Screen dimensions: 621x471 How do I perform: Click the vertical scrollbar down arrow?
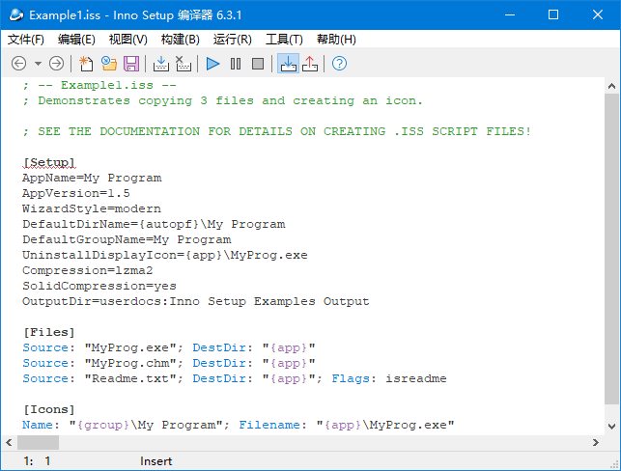[x=612, y=425]
